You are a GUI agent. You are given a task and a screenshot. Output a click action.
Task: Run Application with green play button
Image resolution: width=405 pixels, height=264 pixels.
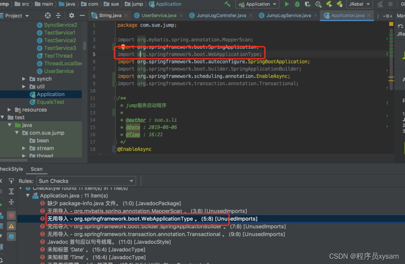click(x=287, y=4)
